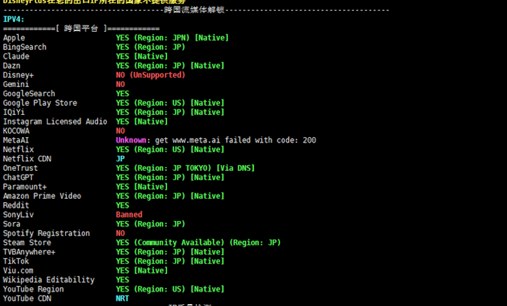507x306 pixels.
Task: Click the Gemini platform name
Action: [16, 84]
